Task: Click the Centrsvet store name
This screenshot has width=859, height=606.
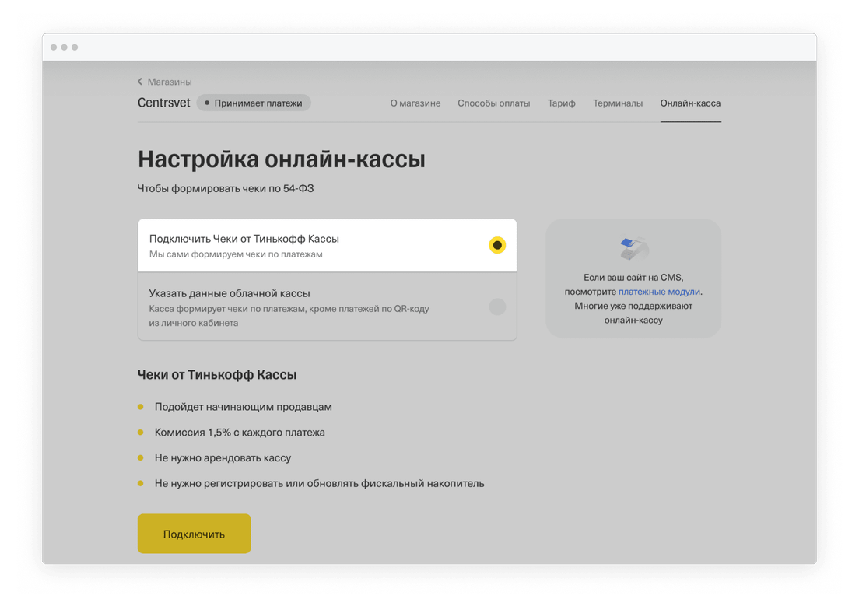Action: 164,103
